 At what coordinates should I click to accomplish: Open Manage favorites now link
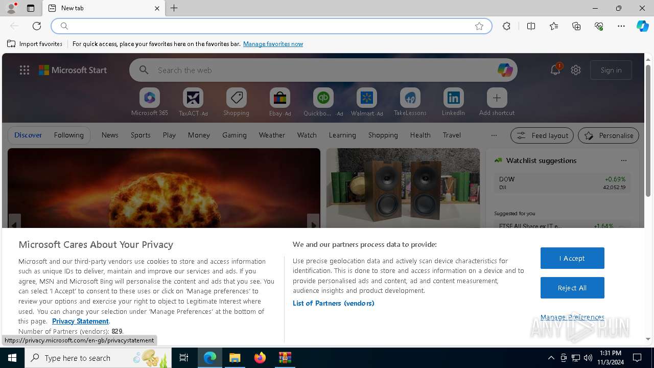(x=273, y=44)
